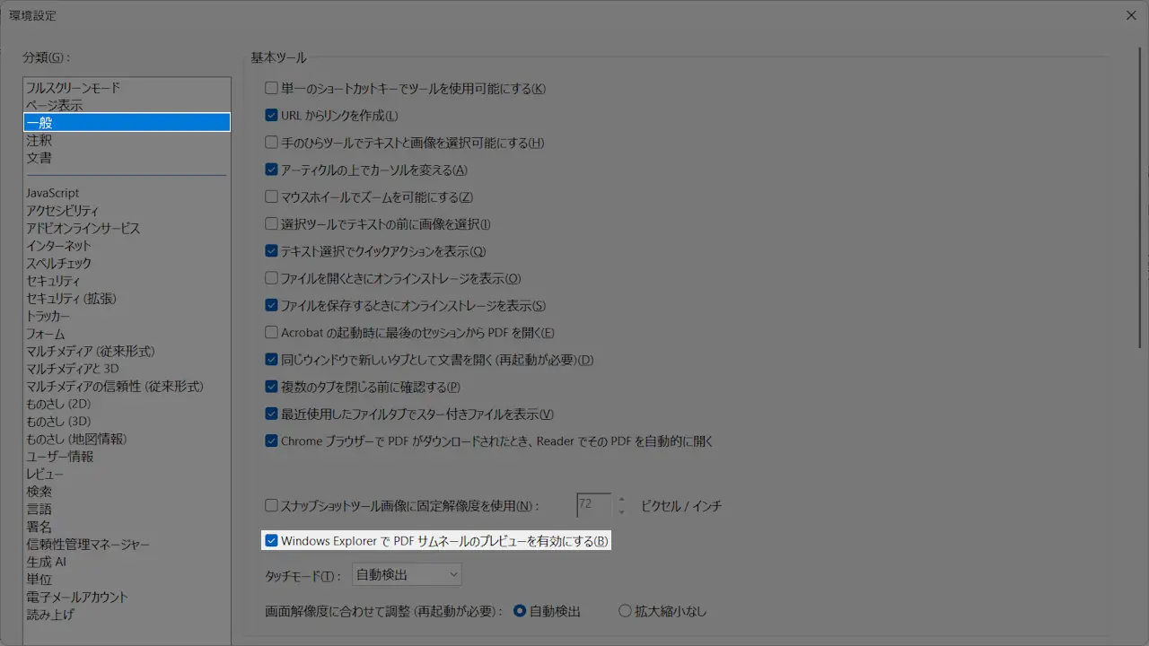Select セキュリティ (拡張) category

pos(127,298)
